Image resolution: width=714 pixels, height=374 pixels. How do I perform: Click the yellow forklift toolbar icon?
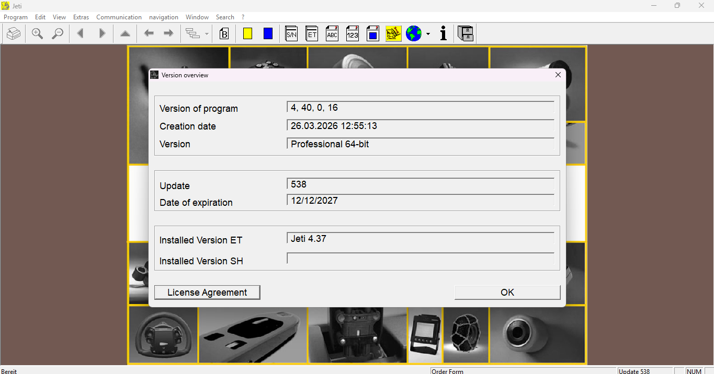pyautogui.click(x=393, y=34)
